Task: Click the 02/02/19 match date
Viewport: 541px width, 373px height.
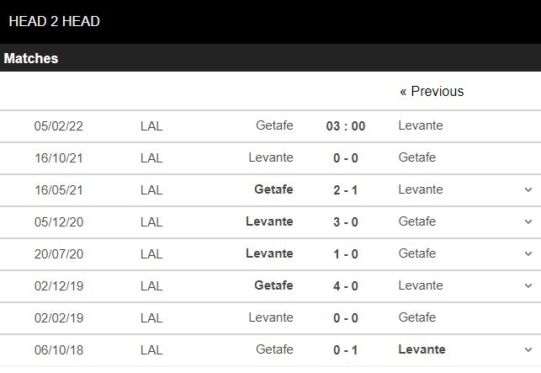Action: pos(58,318)
